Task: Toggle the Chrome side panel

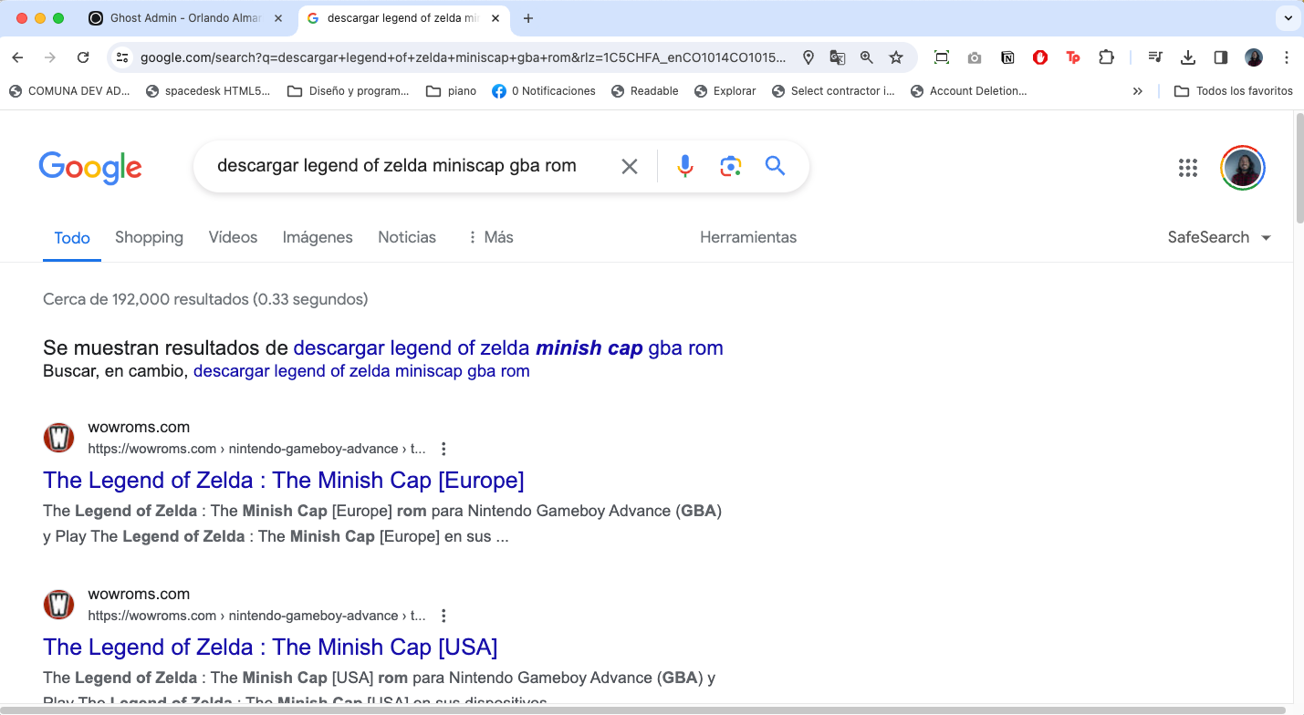Action: click(1220, 57)
